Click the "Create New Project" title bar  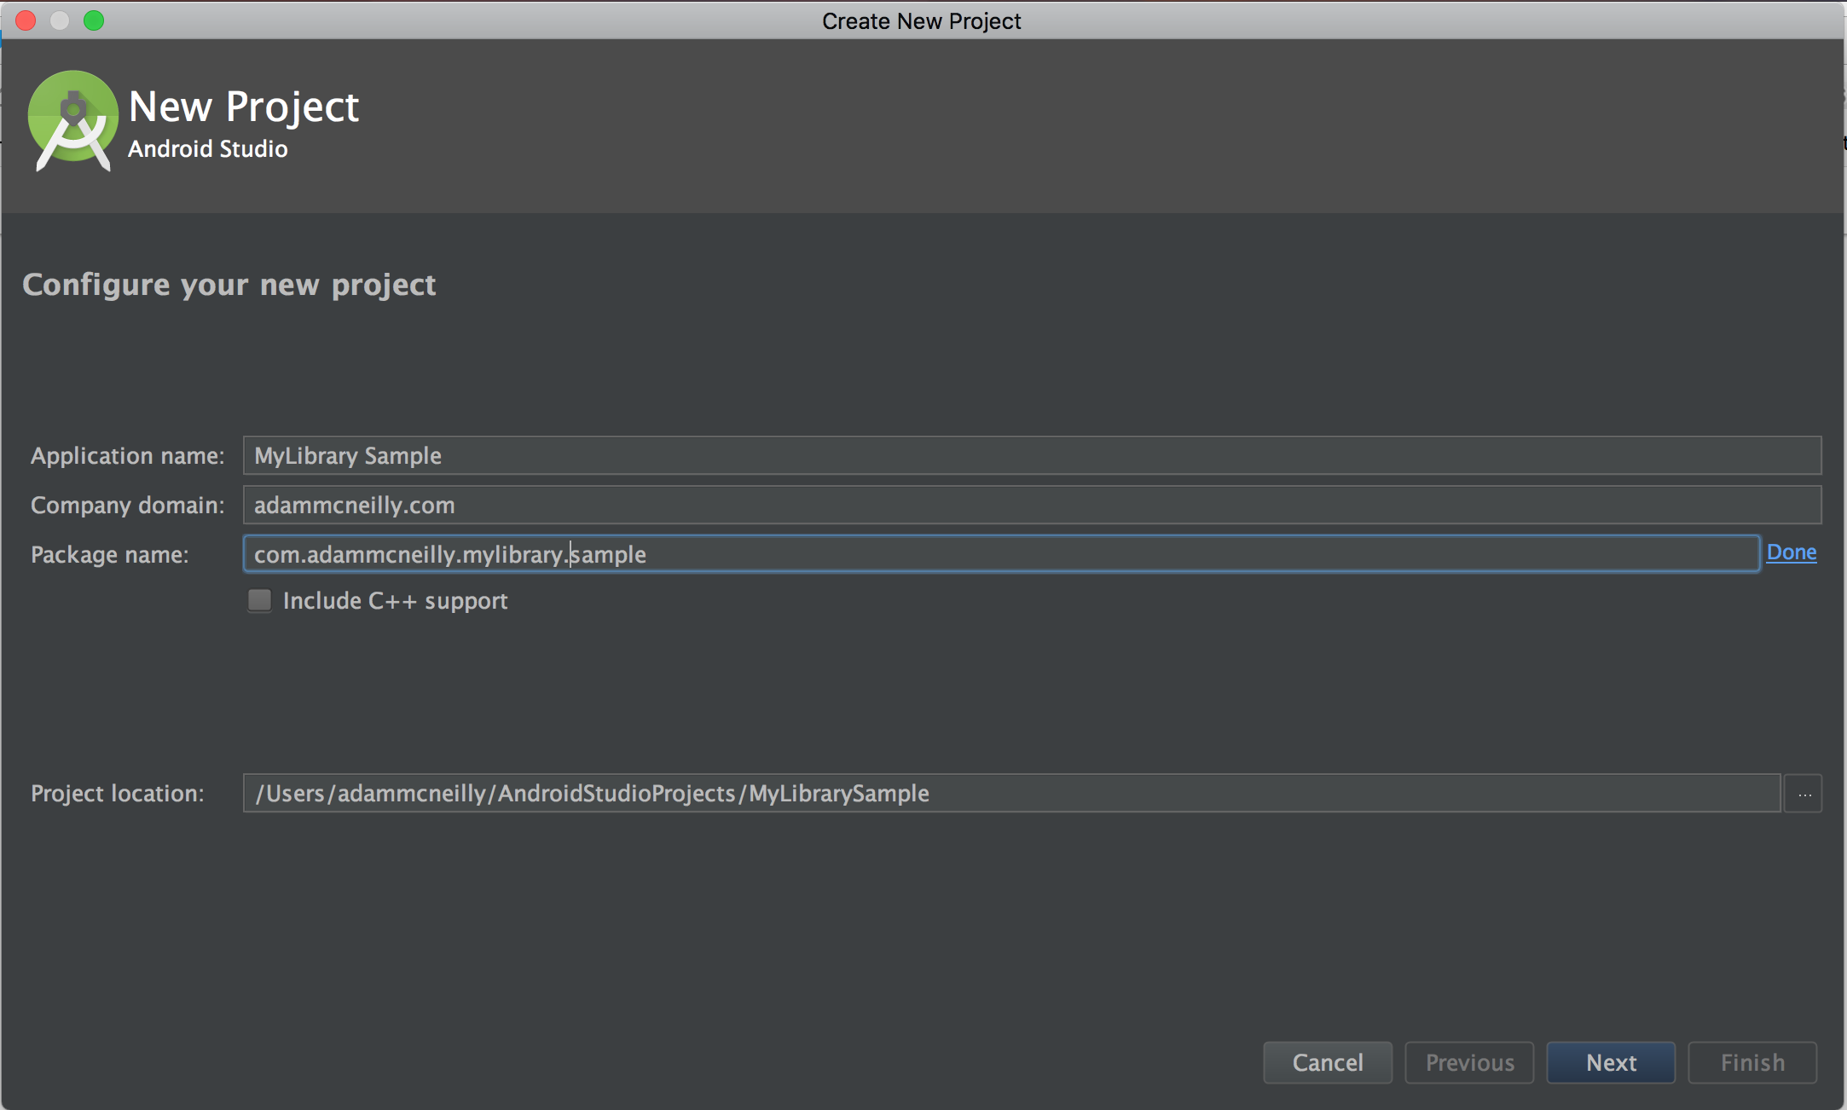tap(921, 20)
